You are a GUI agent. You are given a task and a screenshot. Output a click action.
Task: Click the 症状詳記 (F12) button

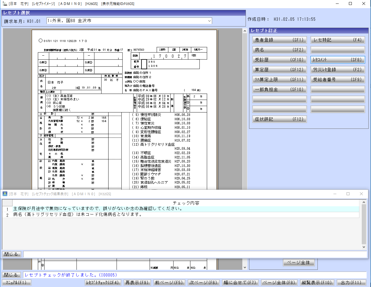tap(279, 119)
